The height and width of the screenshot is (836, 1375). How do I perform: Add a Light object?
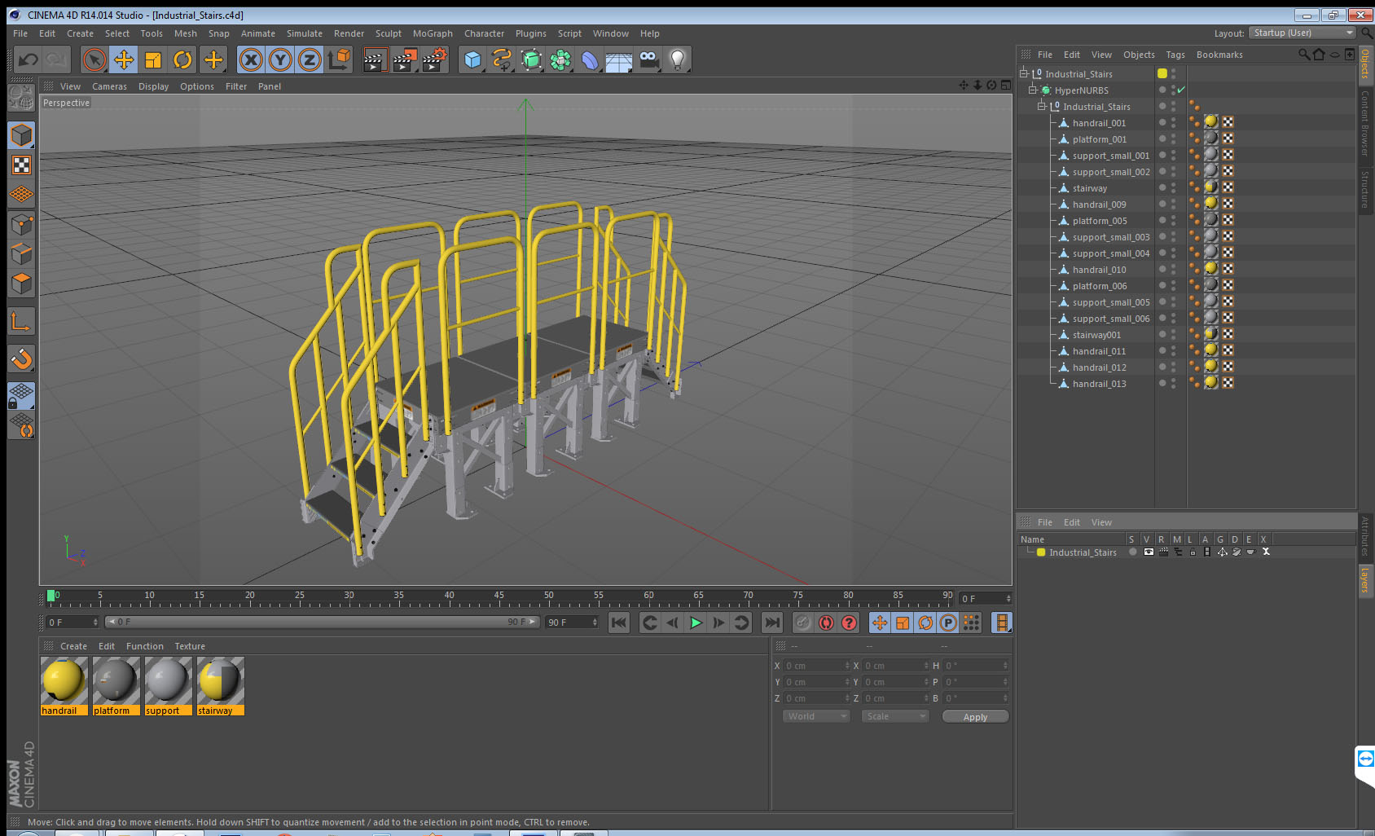[678, 59]
